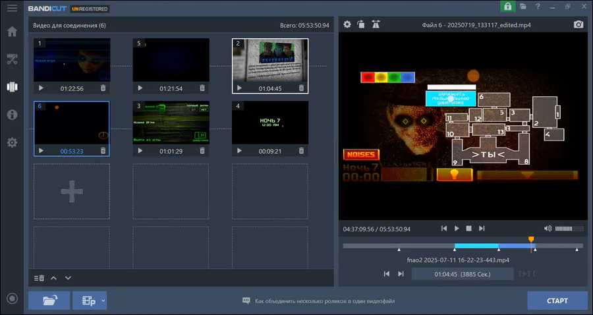Open the Info sidebar icon
Image resolution: width=593 pixels, height=315 pixels.
click(x=12, y=115)
